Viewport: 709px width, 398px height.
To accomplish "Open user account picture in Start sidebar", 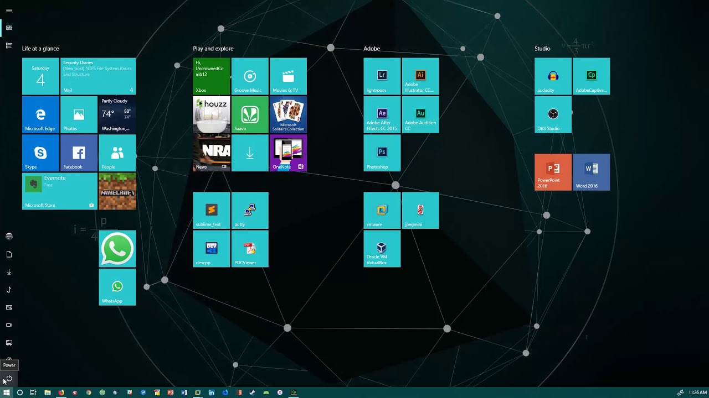I will (9, 236).
